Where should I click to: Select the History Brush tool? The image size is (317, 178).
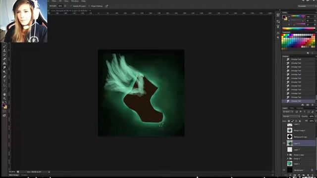coord(4,55)
